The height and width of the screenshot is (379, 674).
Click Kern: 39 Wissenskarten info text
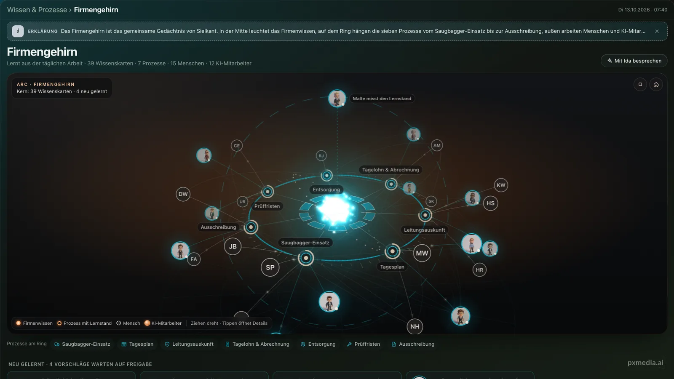click(62, 91)
